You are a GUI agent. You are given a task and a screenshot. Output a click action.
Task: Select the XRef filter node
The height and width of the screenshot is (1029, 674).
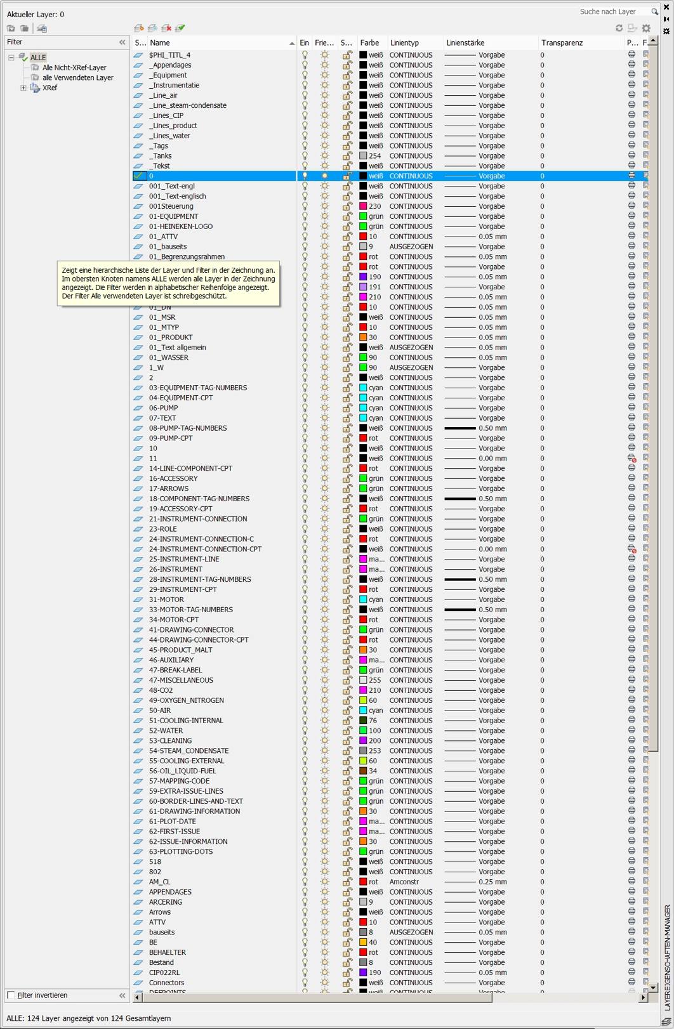click(x=50, y=88)
